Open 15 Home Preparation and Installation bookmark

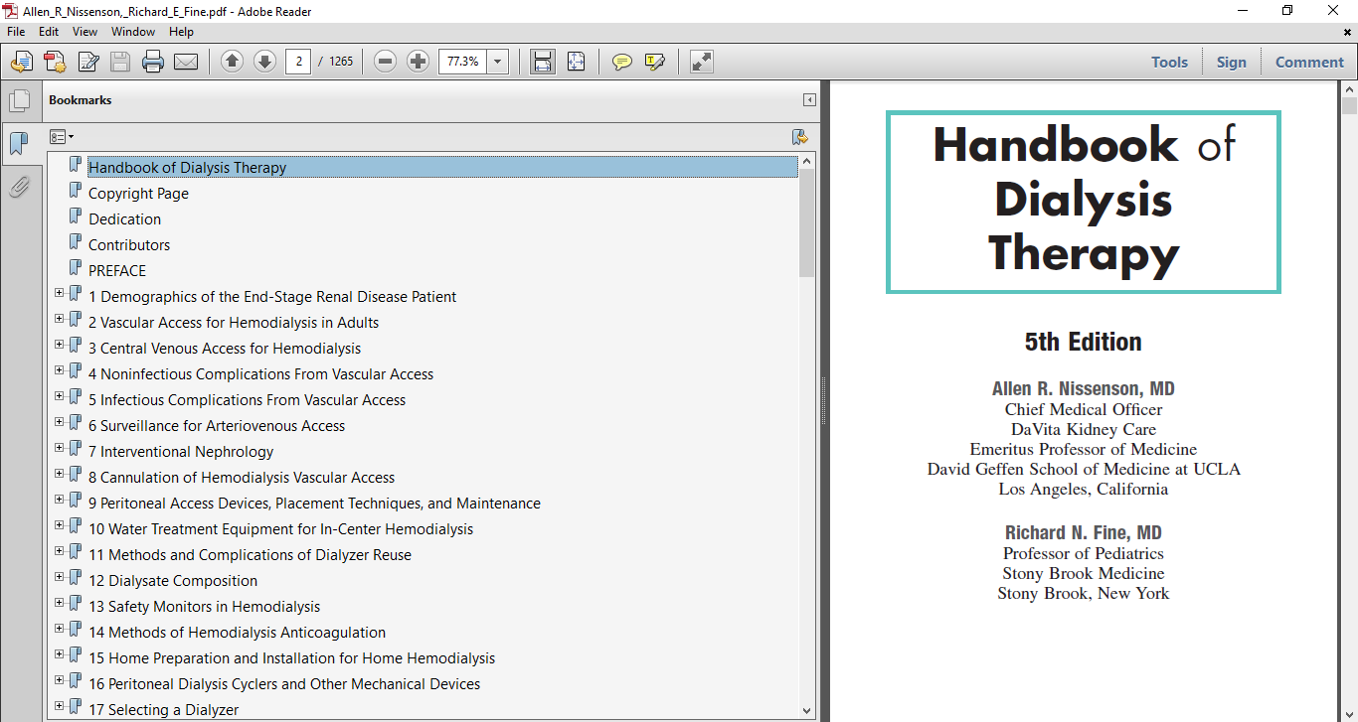(291, 658)
